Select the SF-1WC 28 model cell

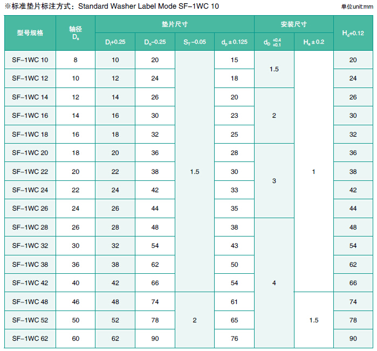[30, 227]
